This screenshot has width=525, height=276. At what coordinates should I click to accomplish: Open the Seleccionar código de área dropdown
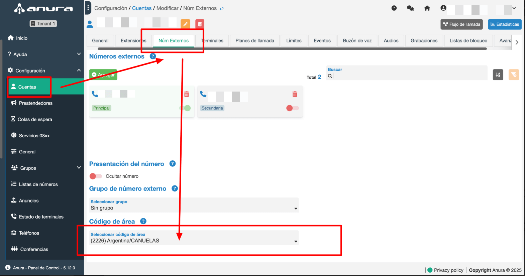[x=194, y=238]
